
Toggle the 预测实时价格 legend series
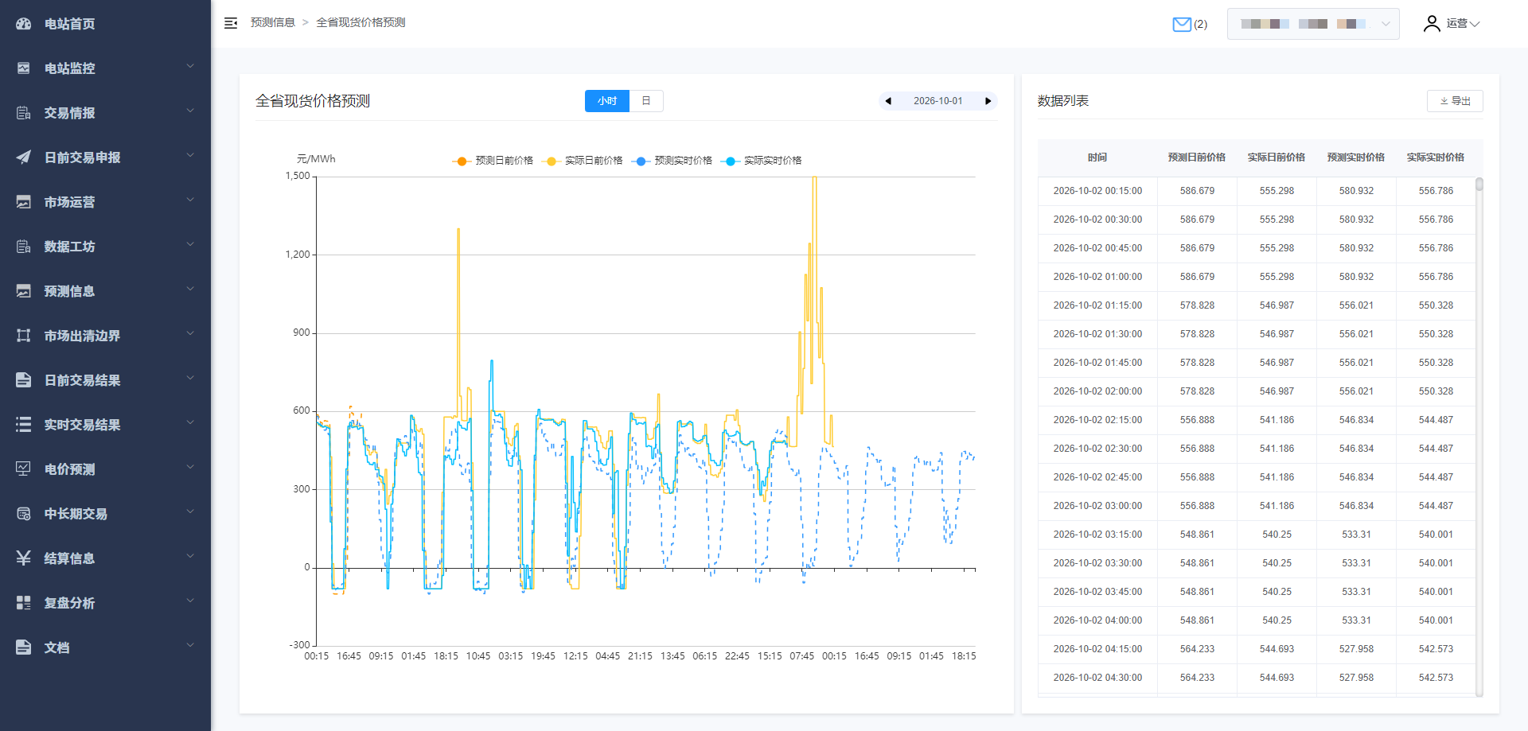coord(672,161)
